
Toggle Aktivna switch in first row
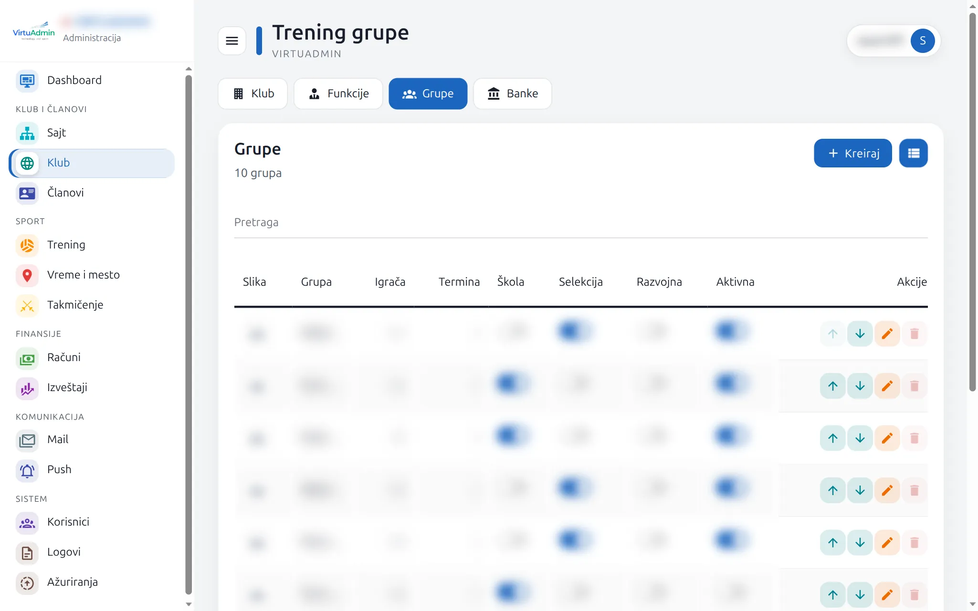coord(732,331)
